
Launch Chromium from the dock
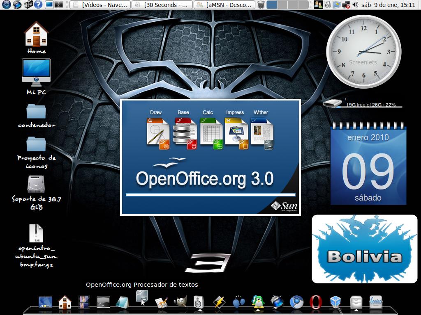coord(296,302)
